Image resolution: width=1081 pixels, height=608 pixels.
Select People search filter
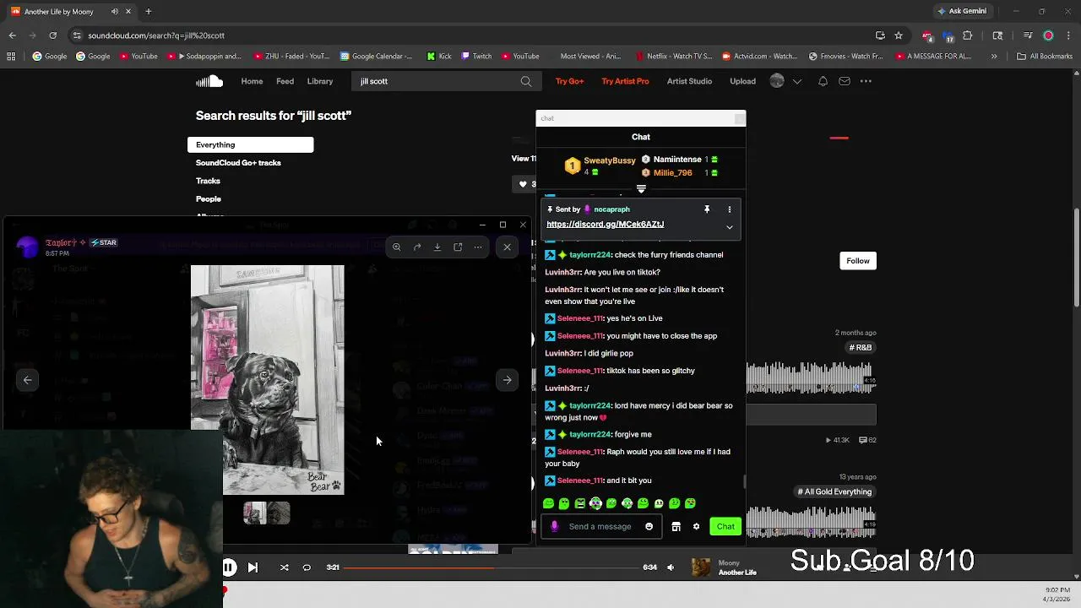209,199
